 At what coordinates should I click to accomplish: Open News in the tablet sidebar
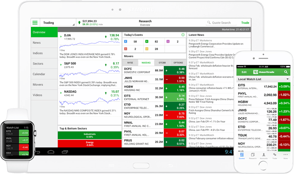point(44,43)
